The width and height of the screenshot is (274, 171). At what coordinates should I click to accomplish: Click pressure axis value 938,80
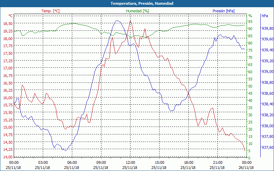tap(267, 82)
